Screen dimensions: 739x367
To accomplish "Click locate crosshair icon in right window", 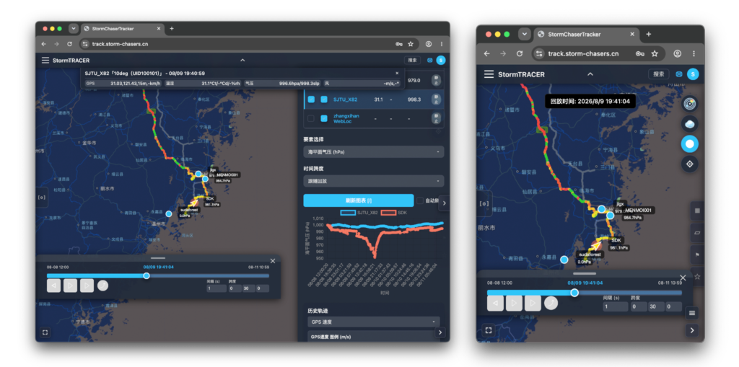I will 689,164.
